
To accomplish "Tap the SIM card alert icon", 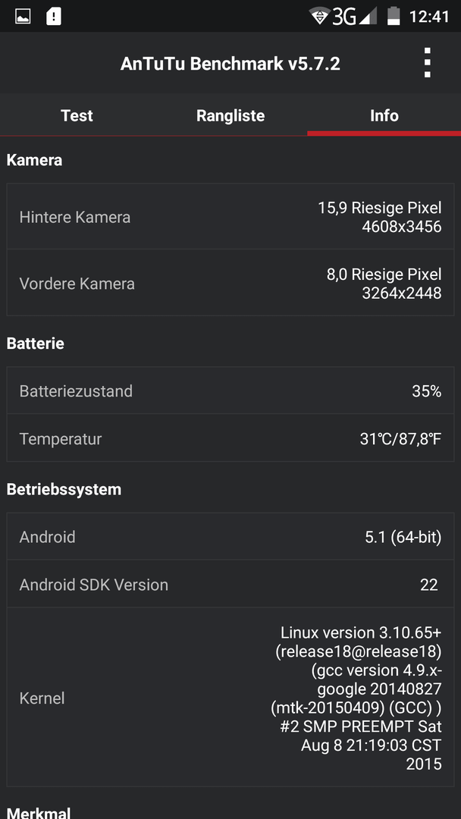I will pos(54,16).
